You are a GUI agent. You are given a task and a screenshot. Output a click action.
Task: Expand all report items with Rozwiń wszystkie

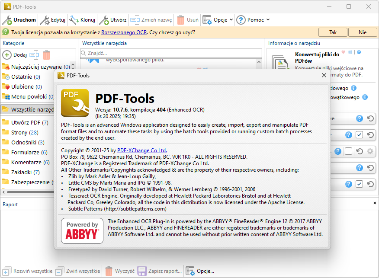click(x=27, y=271)
